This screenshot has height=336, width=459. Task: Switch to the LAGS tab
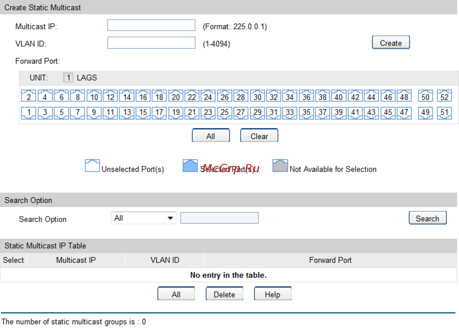pos(87,78)
